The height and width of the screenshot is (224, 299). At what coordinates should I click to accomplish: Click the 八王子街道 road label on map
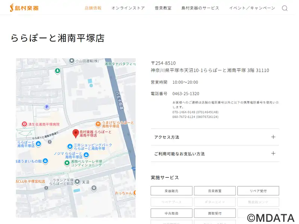coord(120,100)
